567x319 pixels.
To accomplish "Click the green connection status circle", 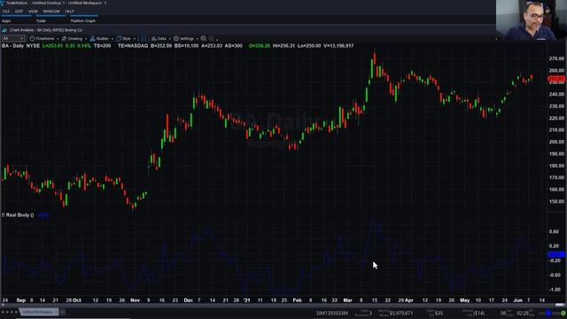I will (563, 313).
